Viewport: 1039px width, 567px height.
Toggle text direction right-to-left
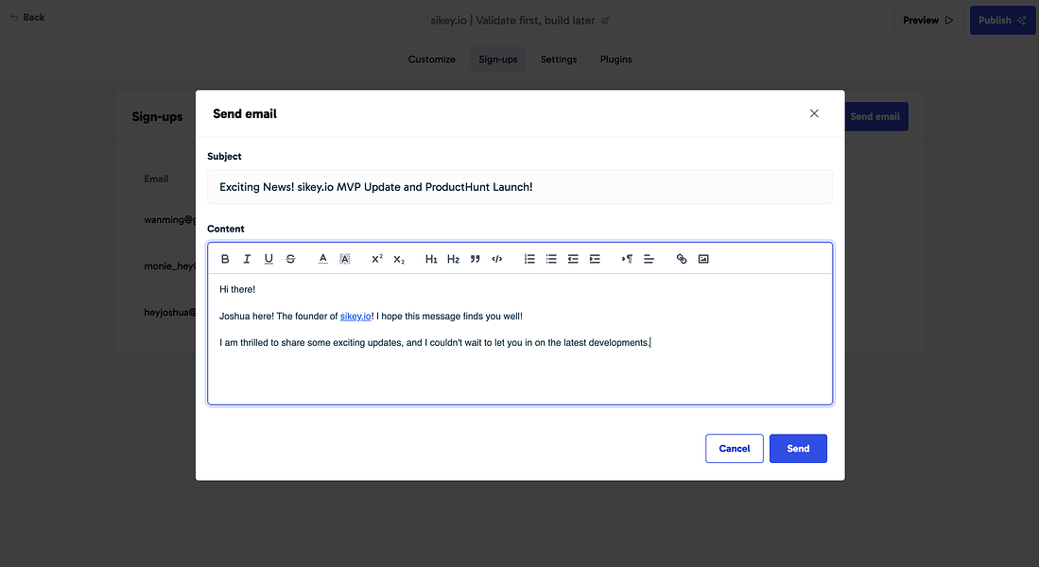click(627, 259)
